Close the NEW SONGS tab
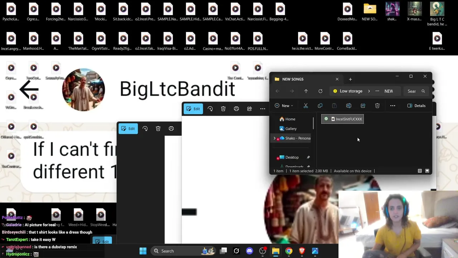Screen dimensions: 458x258 click(337, 79)
